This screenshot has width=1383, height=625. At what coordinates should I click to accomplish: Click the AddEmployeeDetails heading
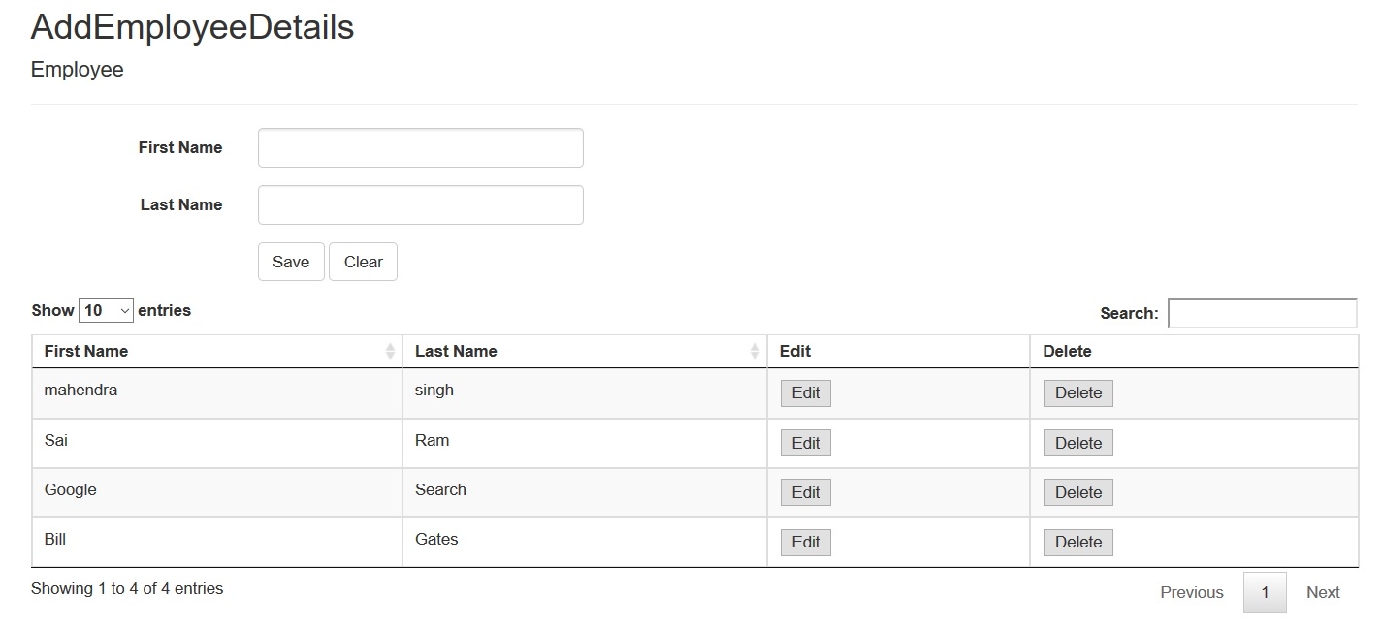tap(192, 27)
